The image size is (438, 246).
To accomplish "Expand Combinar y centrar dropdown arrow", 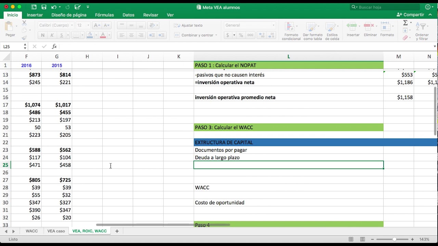I will click(216, 35).
